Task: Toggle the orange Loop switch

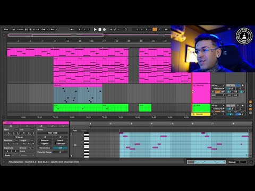Action: [x=155, y=30]
